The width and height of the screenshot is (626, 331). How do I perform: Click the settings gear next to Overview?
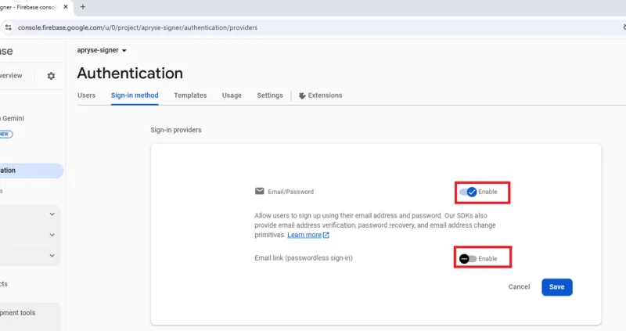tap(51, 76)
